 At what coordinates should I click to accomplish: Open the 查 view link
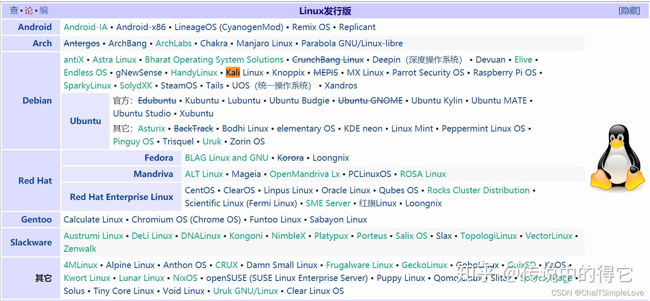click(x=14, y=10)
